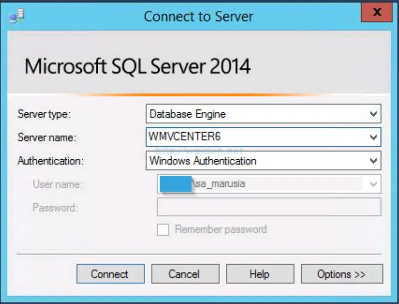The height and width of the screenshot is (304, 399).
Task: Click the User name field
Action: tap(259, 184)
